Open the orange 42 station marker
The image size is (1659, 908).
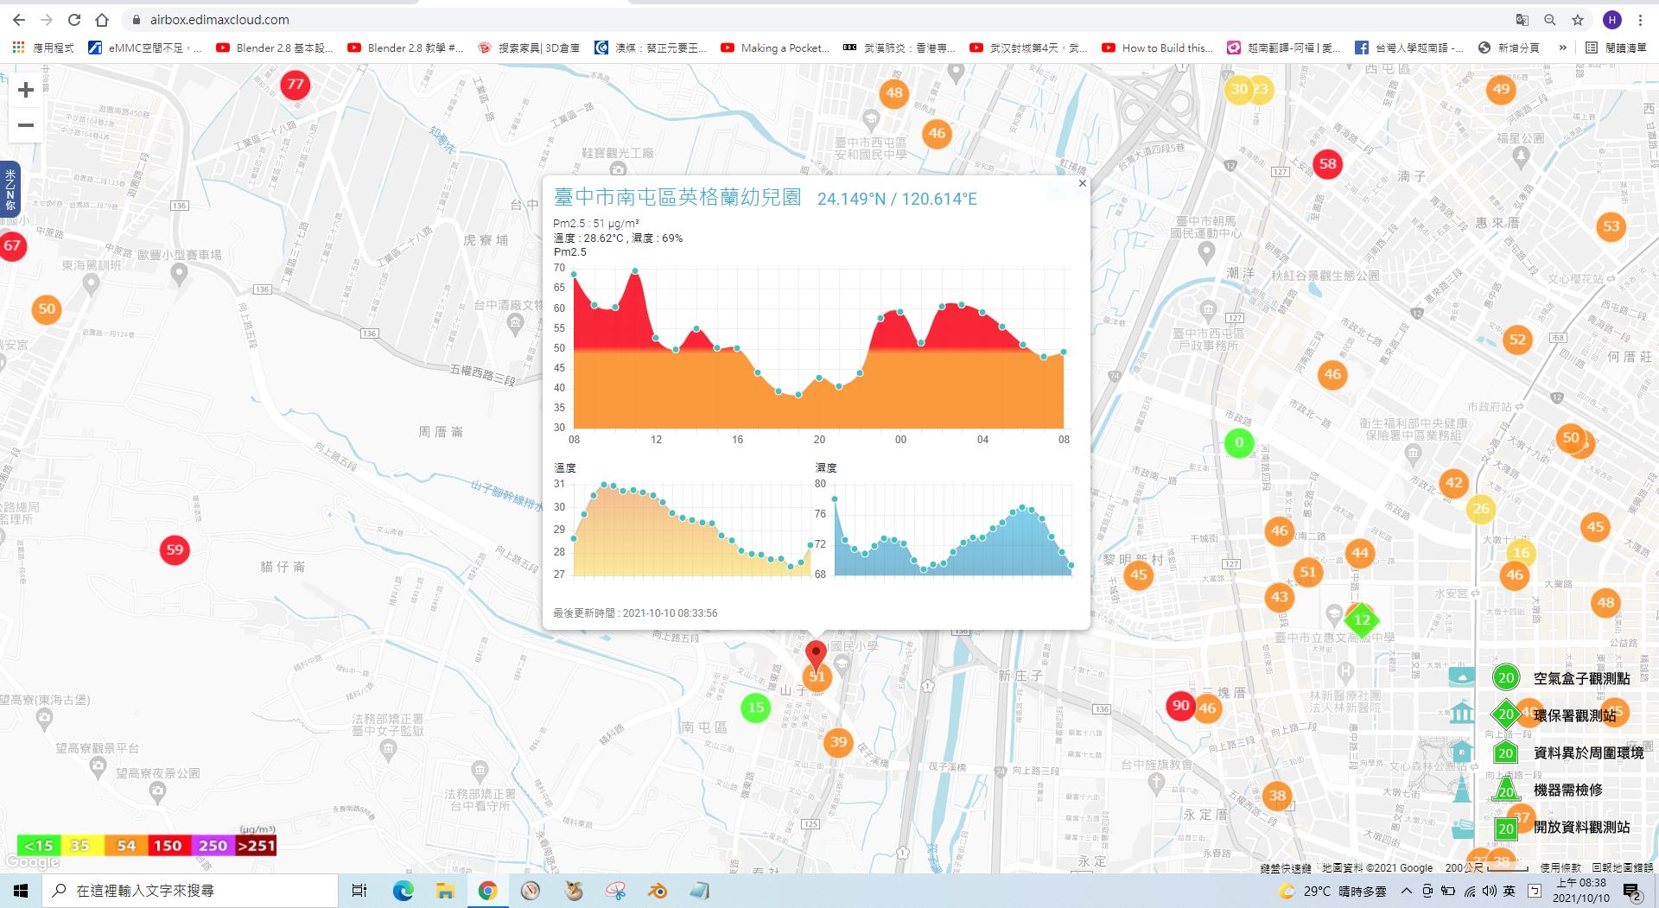pos(1454,483)
